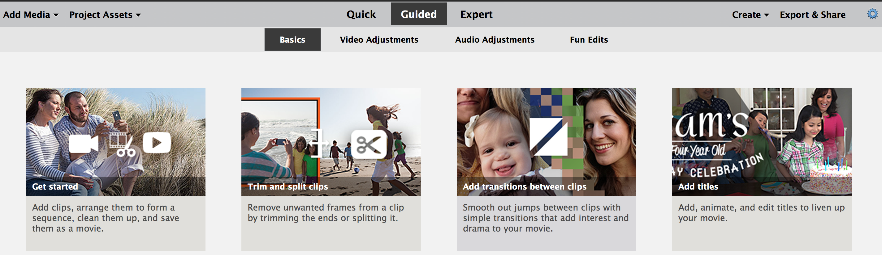This screenshot has width=882, height=255.
Task: Select the Basics category tab
Action: click(x=292, y=40)
